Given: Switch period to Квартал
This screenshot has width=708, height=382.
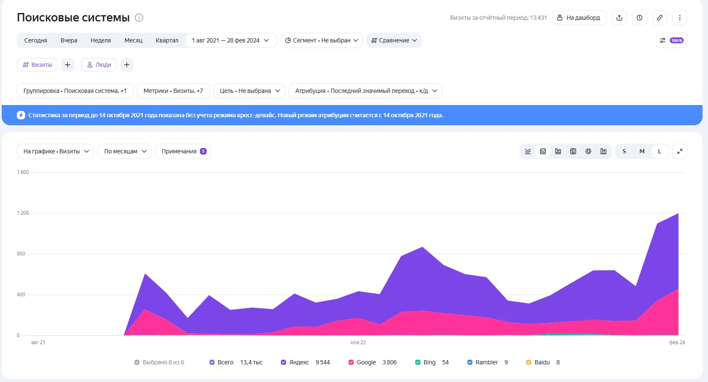Looking at the screenshot, I should [167, 40].
